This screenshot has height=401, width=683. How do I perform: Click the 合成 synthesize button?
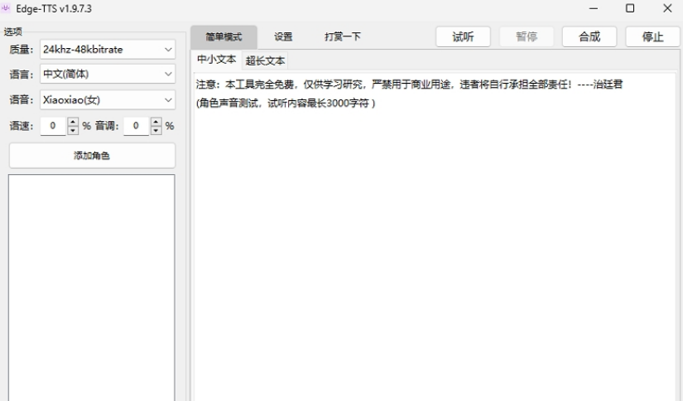pos(589,37)
